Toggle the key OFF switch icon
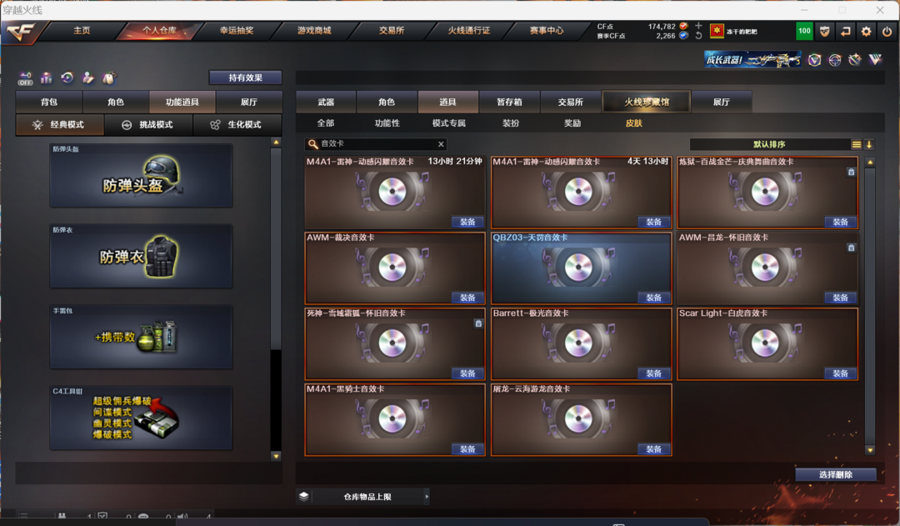Screen dimensions: 900x526 [25, 78]
